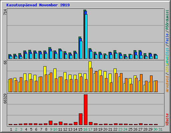This screenshot has height=133, width=171.
Task: Click the top axis value "714"
Action: [5, 12]
